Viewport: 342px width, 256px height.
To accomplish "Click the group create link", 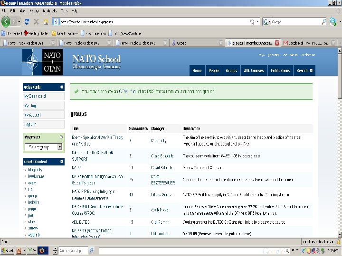I will click(x=32, y=196).
